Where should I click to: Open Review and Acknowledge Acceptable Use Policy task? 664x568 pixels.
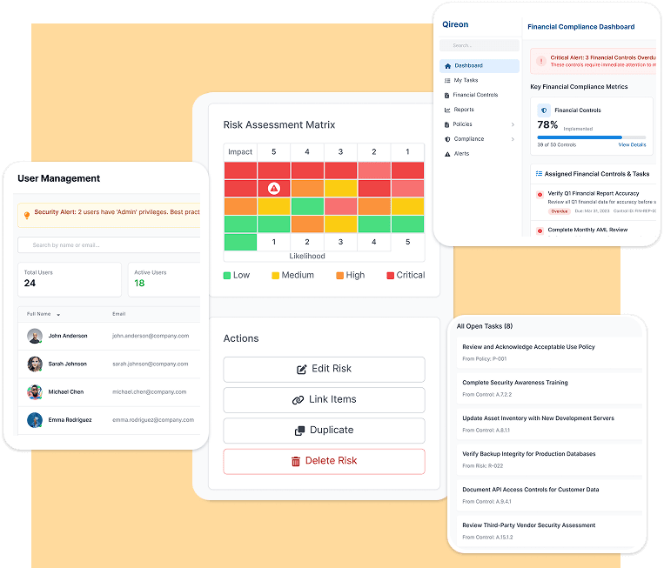(548, 352)
